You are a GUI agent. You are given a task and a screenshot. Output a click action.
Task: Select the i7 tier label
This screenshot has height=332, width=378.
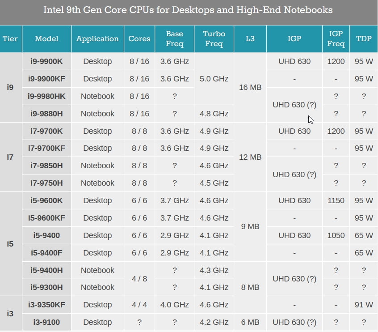tap(10, 157)
